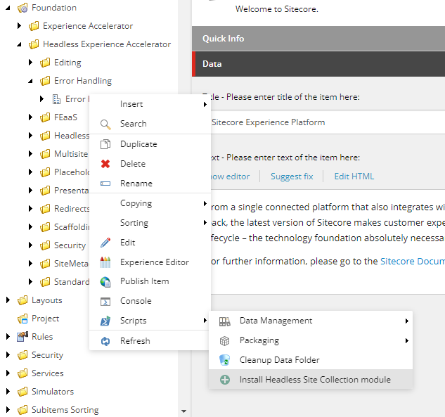Click the Foundation folder icon

(22, 8)
